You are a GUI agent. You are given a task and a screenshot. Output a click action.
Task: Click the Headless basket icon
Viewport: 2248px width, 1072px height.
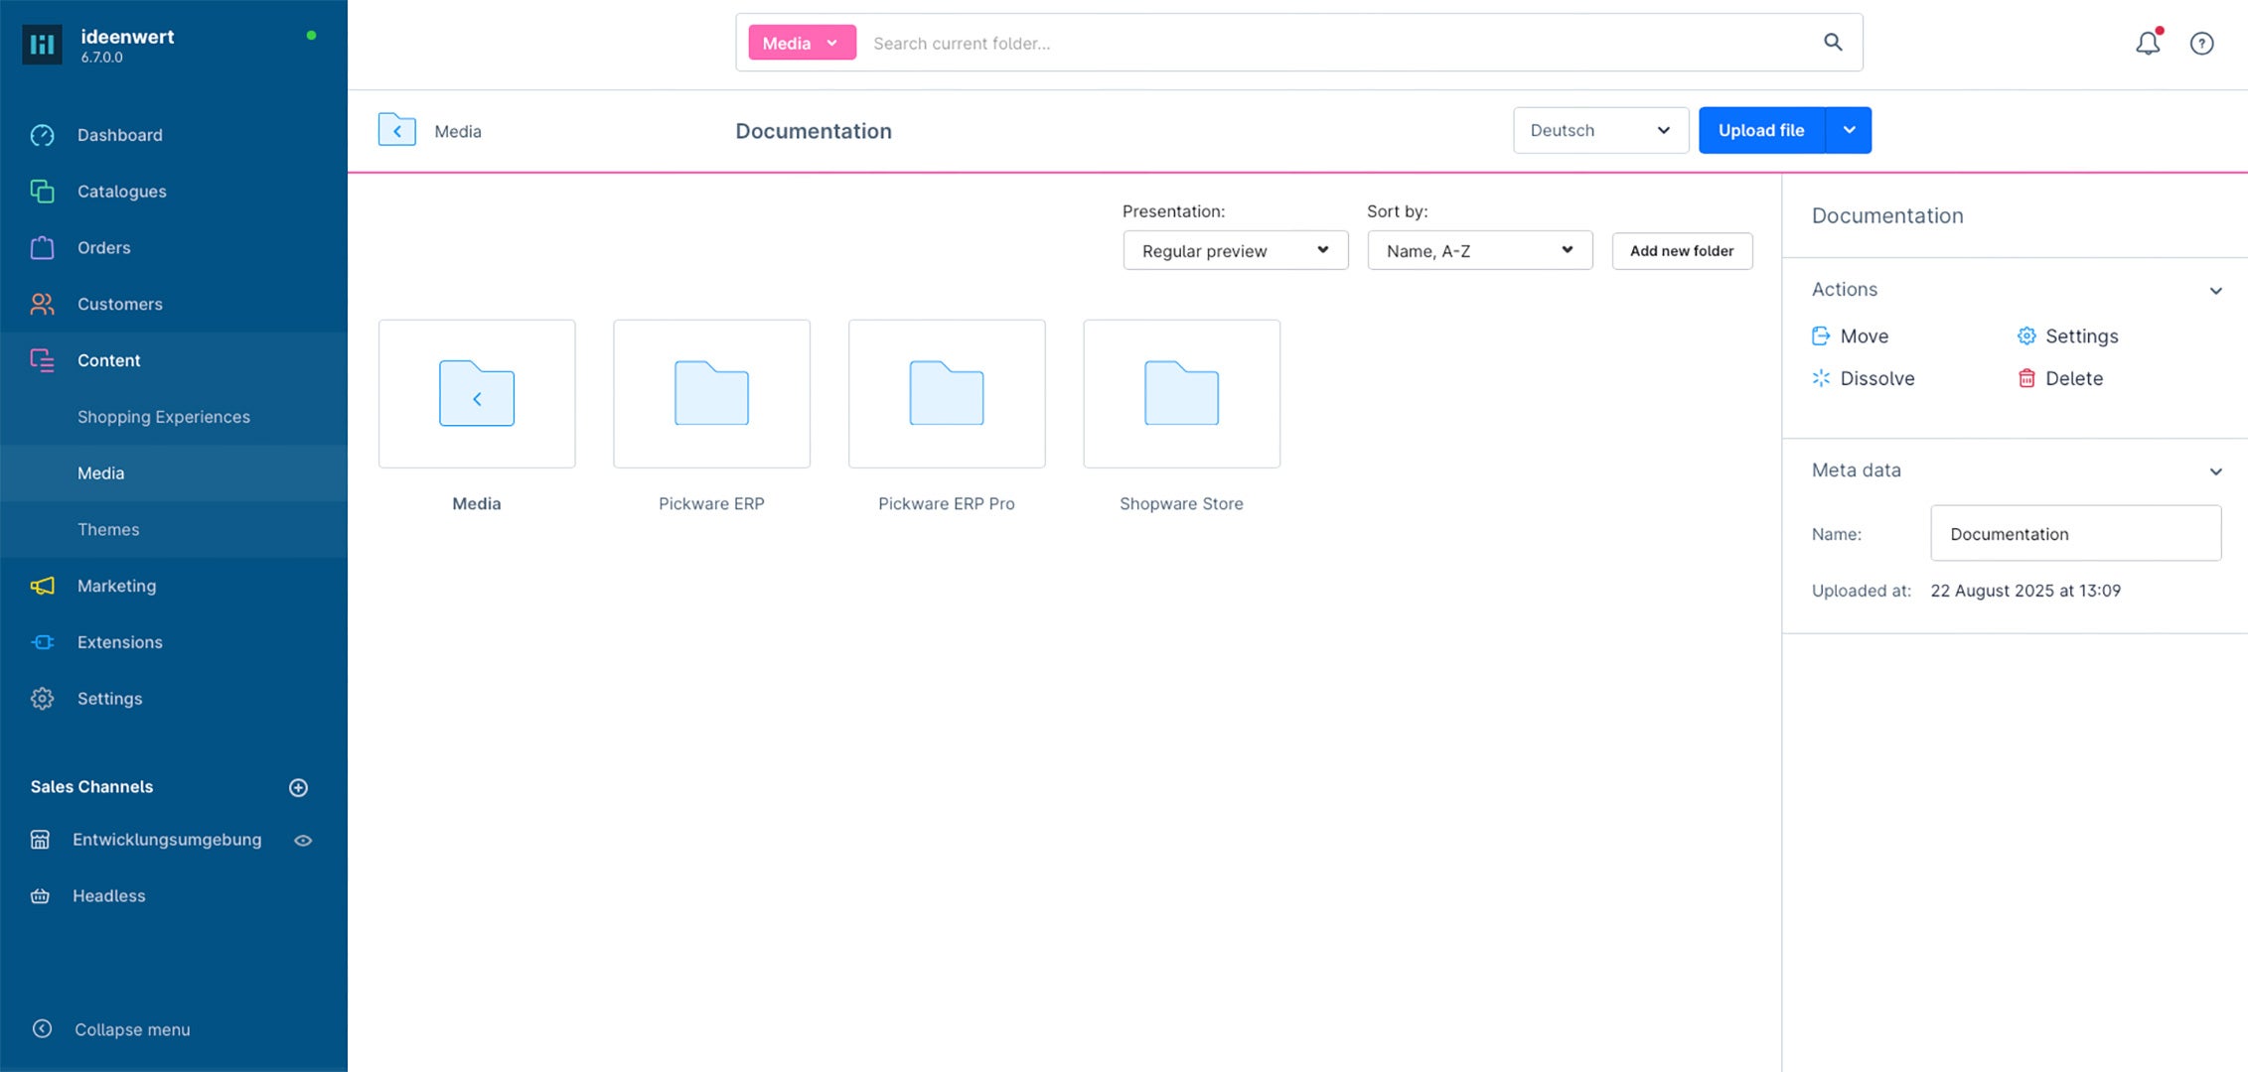coord(40,896)
